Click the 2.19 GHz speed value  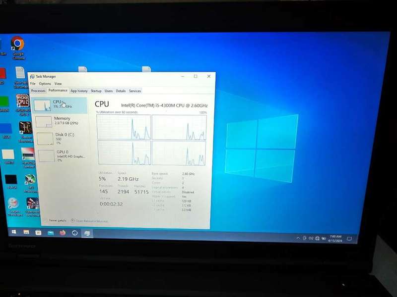coord(128,179)
